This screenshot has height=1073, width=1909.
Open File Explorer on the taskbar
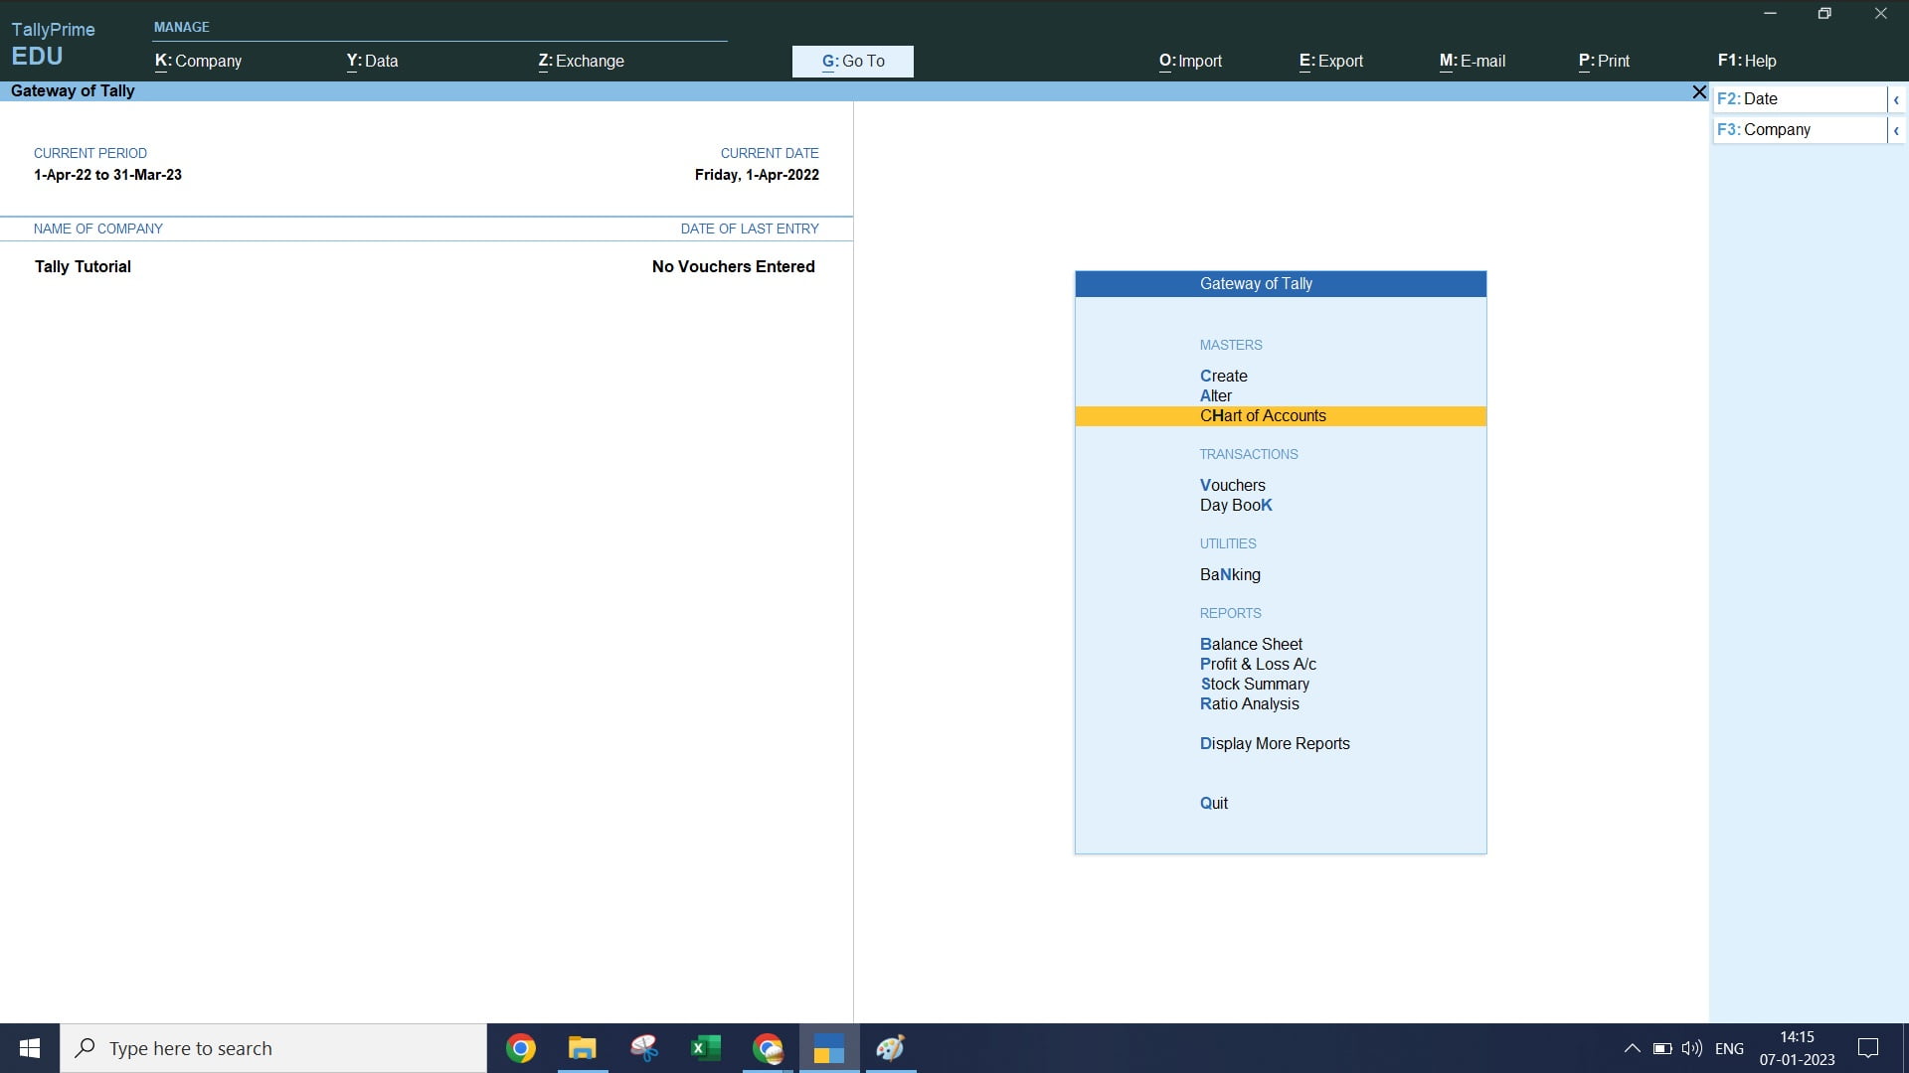(582, 1048)
